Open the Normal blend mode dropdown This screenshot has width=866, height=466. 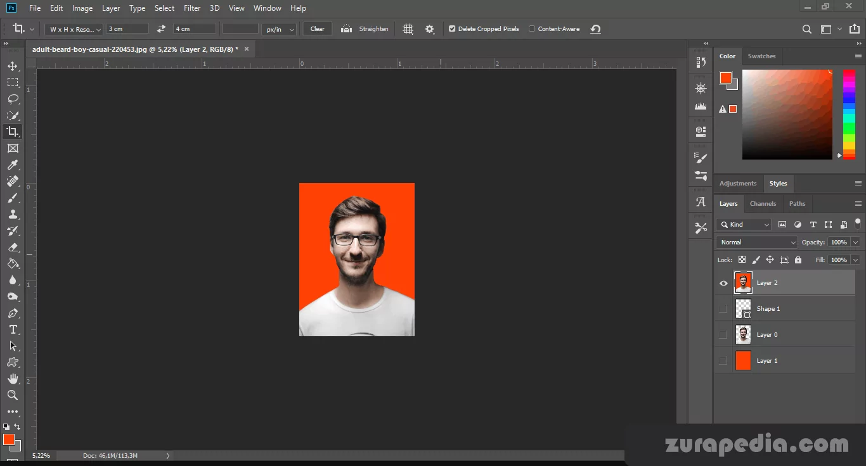tap(757, 242)
